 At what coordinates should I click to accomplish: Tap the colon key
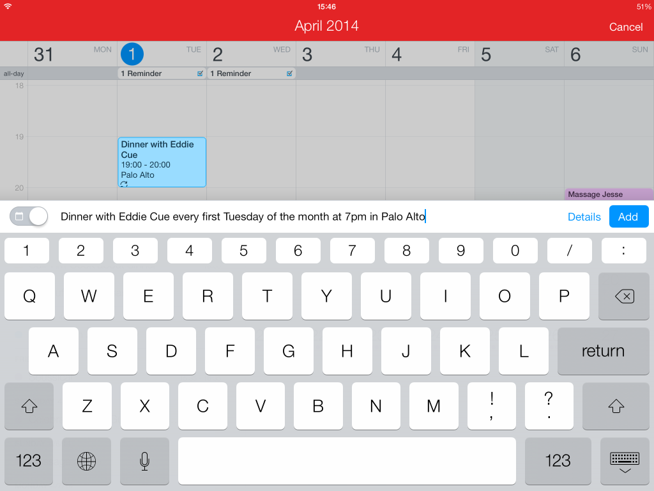click(623, 251)
